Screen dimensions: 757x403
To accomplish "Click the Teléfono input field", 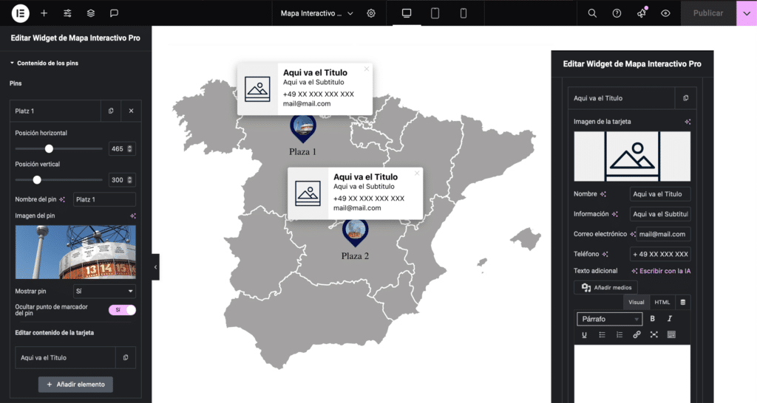I will [660, 254].
